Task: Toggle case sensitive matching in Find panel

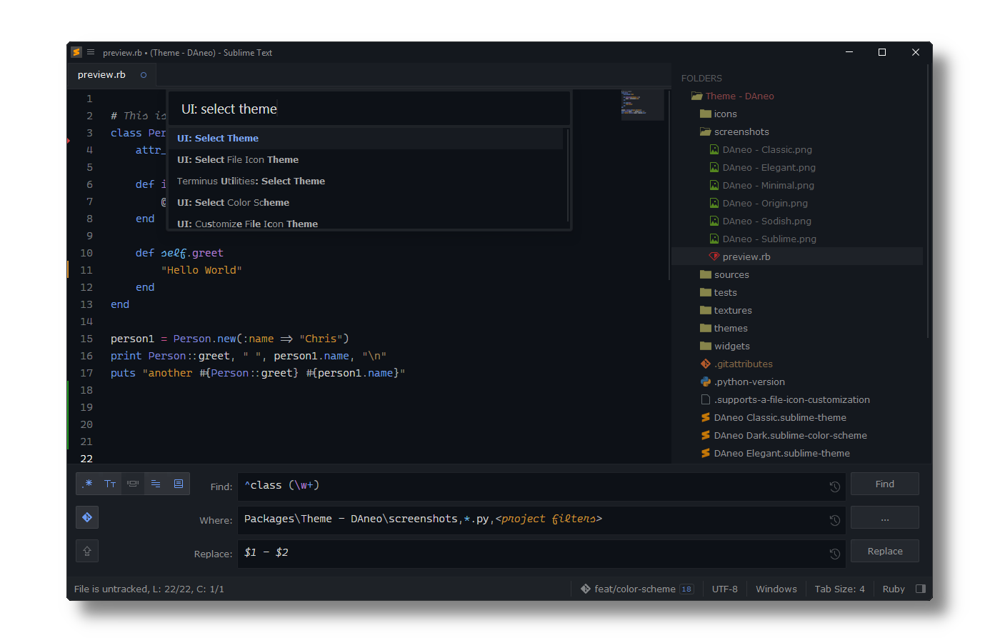Action: click(x=110, y=484)
